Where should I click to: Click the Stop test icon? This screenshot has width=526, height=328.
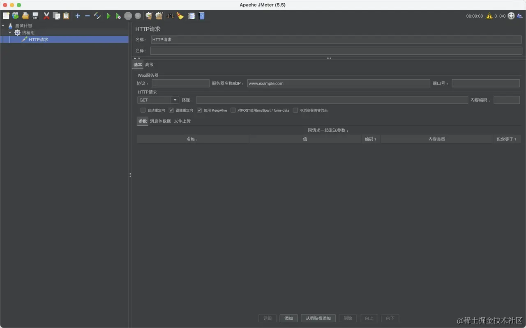pyautogui.click(x=128, y=16)
